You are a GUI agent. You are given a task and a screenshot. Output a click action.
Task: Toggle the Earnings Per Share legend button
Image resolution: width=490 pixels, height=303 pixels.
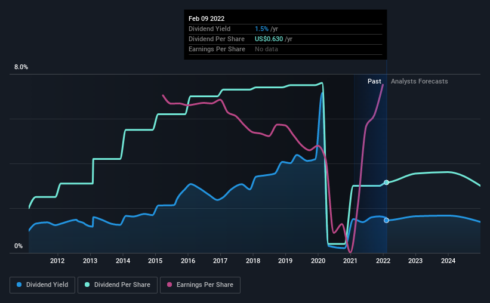(x=200, y=285)
